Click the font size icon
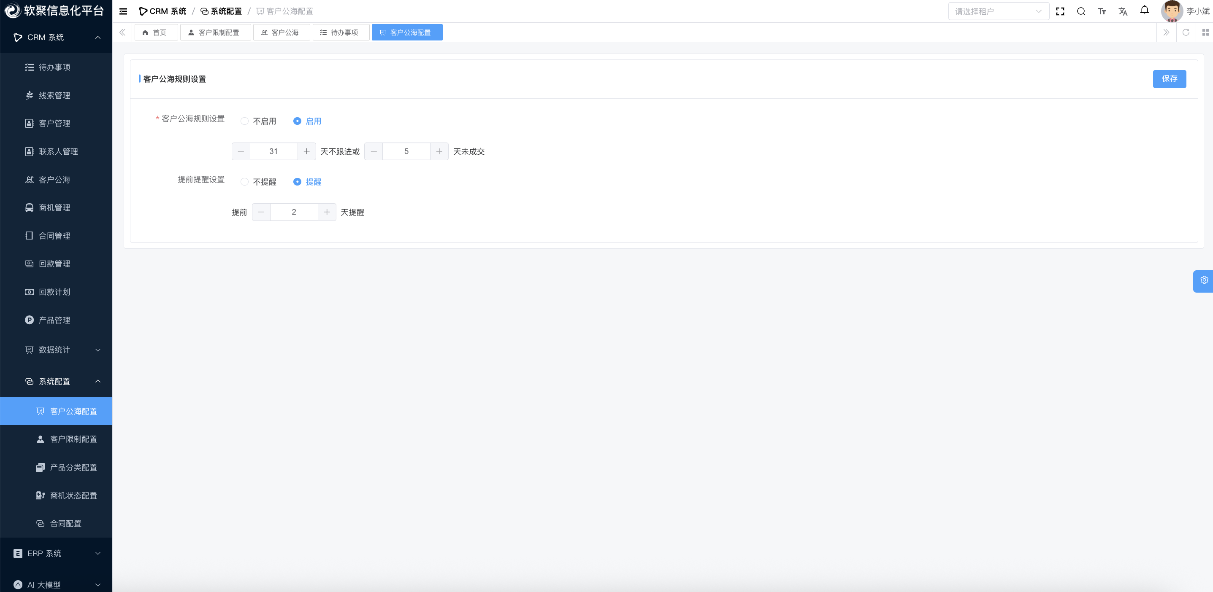Image resolution: width=1213 pixels, height=592 pixels. (1102, 11)
